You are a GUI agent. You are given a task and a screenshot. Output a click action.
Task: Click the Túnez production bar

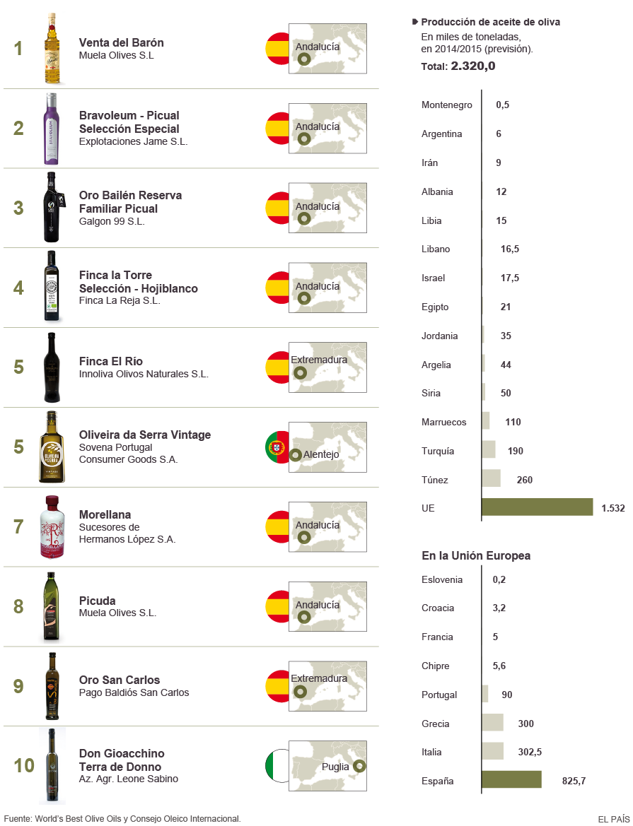tap(491, 479)
